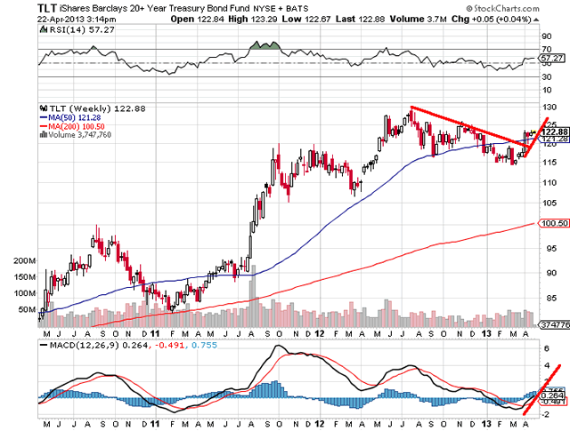The height and width of the screenshot is (431, 570).
Task: Click the price axis label 130
Action: (549, 107)
